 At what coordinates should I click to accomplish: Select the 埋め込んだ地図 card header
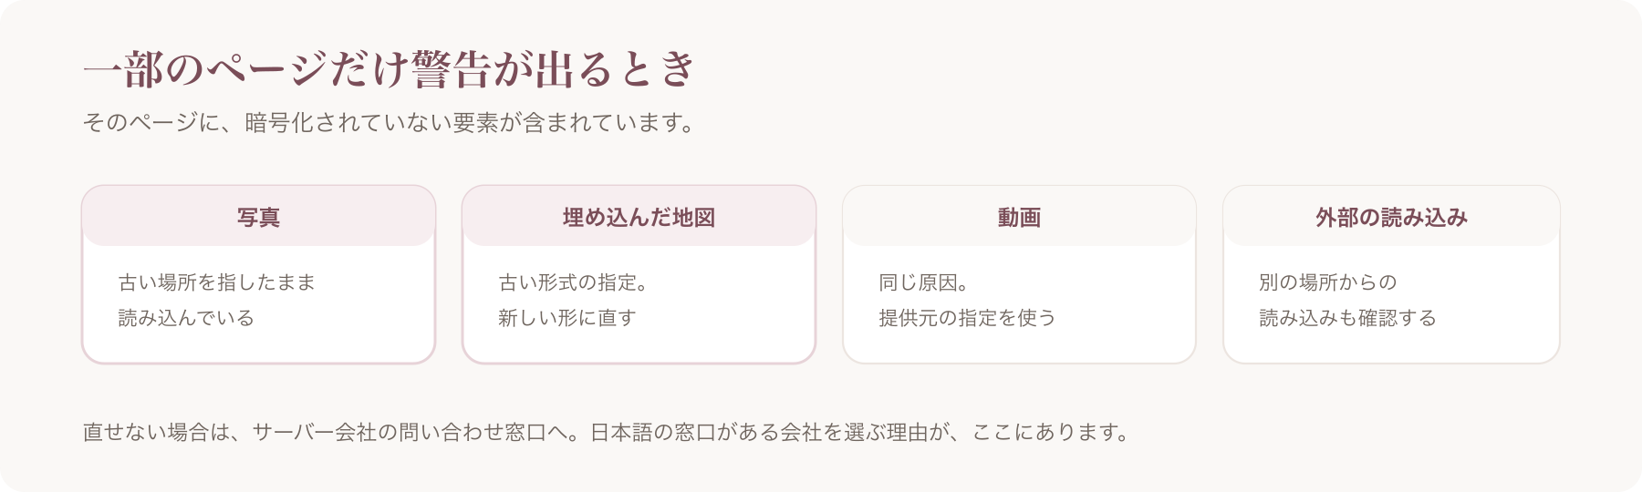(x=639, y=216)
